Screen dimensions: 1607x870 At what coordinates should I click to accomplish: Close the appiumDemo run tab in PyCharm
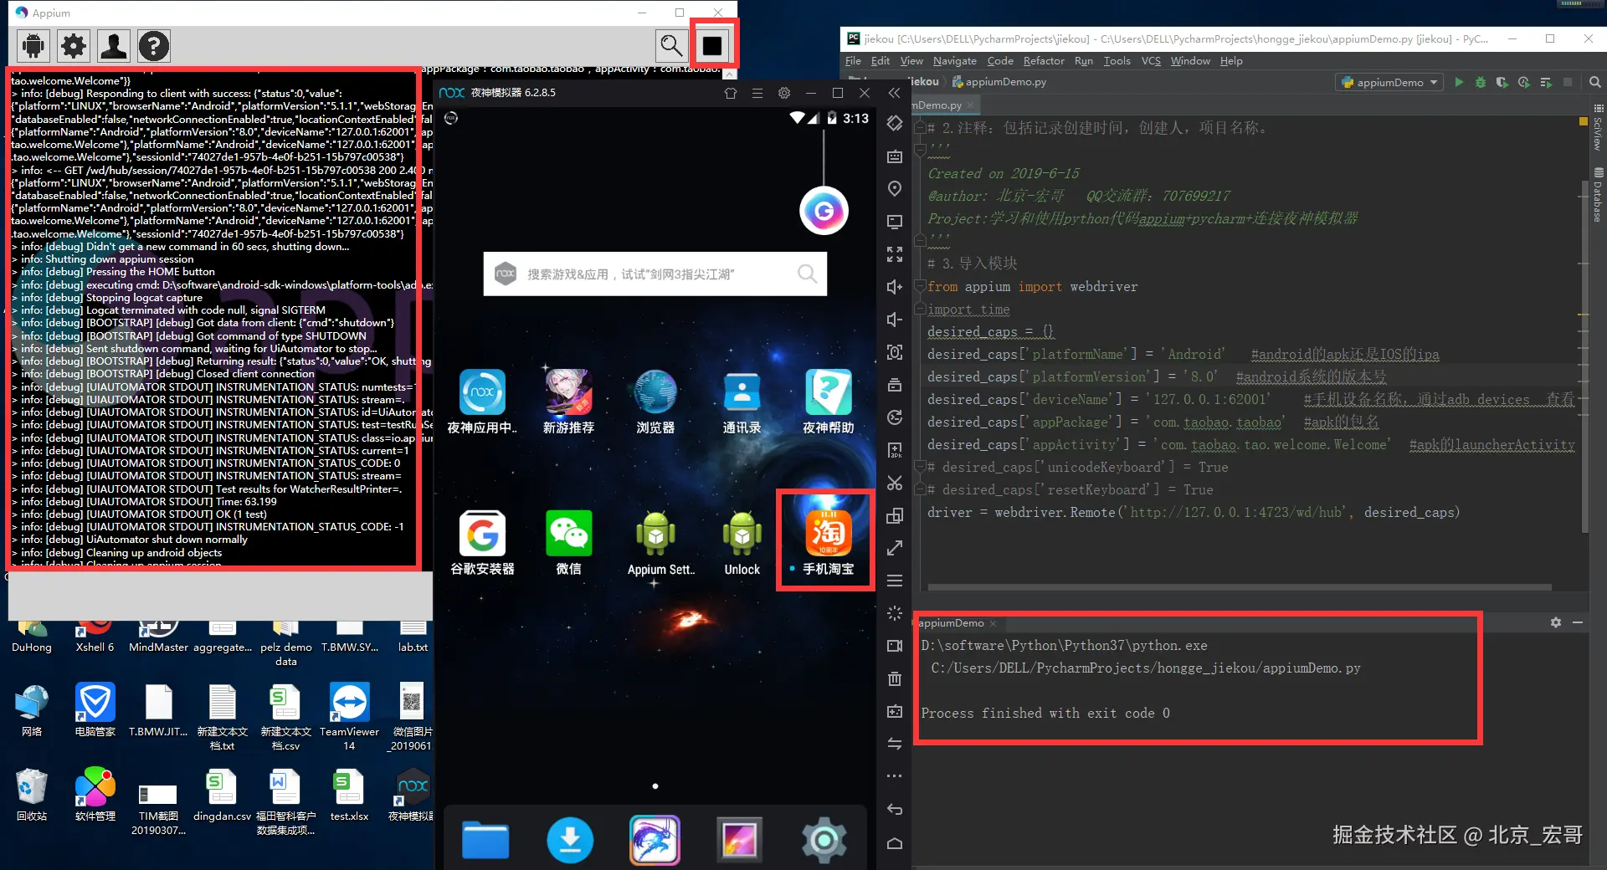(x=993, y=623)
